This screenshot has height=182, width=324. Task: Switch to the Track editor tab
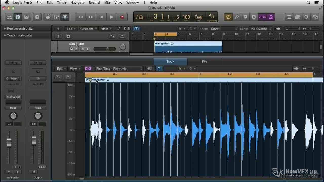click(170, 61)
